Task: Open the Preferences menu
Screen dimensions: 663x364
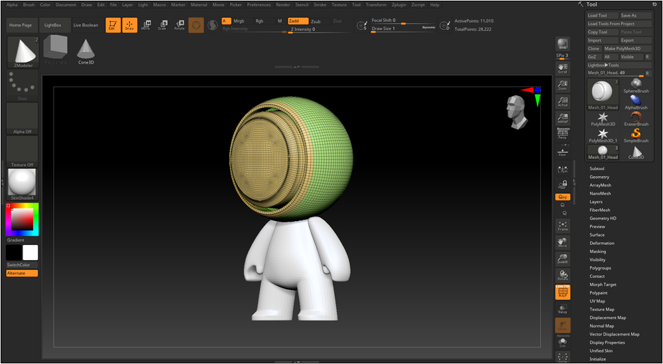Action: (259, 5)
